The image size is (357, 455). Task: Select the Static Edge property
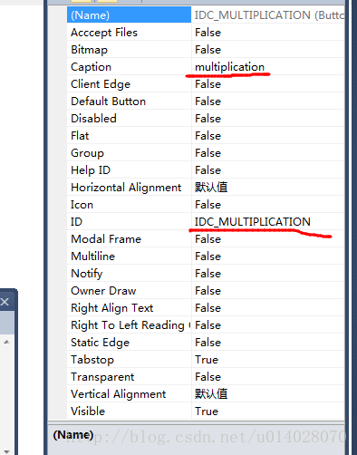coord(129,343)
